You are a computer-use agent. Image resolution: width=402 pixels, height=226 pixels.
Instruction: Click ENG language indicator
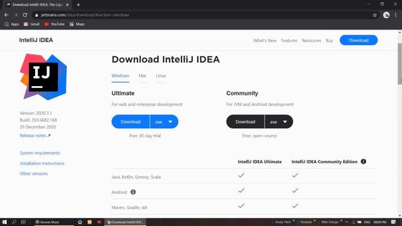click(x=367, y=222)
